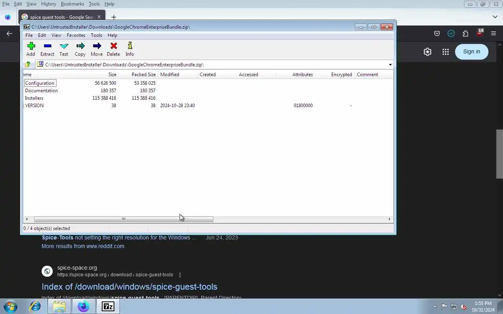Click Firefox back arrow button
503x314 pixels.
[x=9, y=34]
